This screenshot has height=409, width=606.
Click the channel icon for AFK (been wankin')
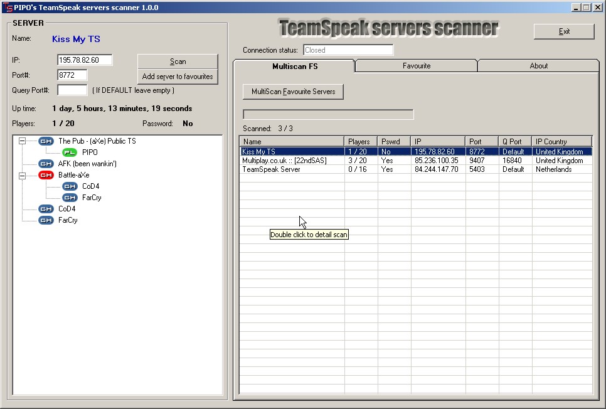(46, 164)
